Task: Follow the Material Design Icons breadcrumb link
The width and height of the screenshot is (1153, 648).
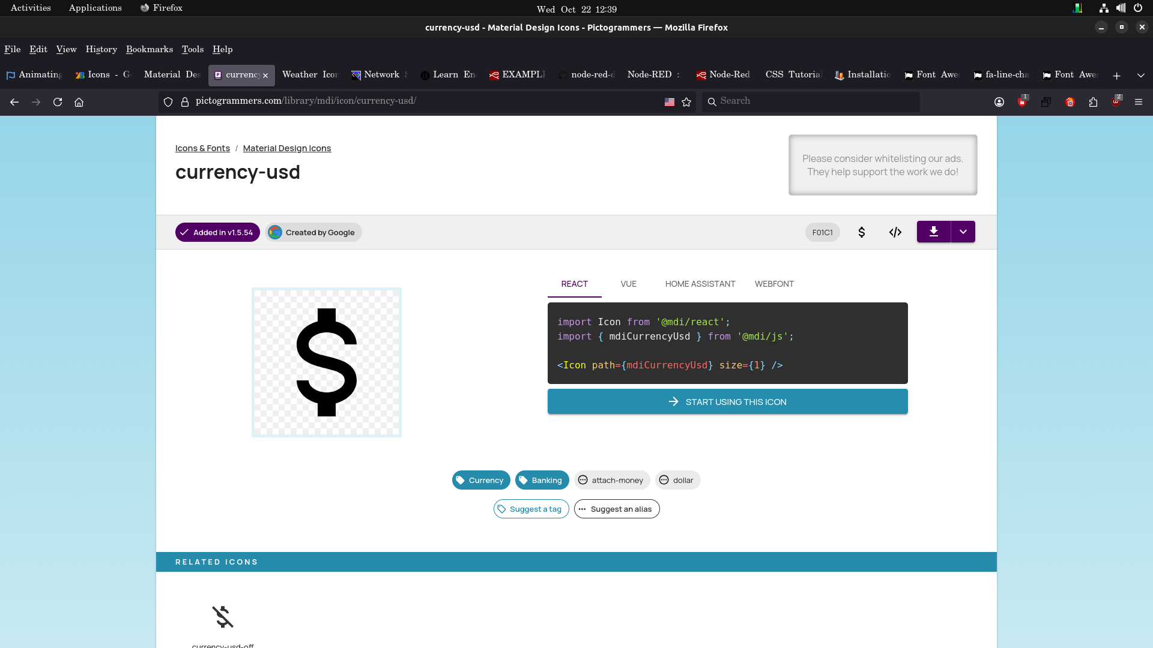Action: pyautogui.click(x=286, y=148)
